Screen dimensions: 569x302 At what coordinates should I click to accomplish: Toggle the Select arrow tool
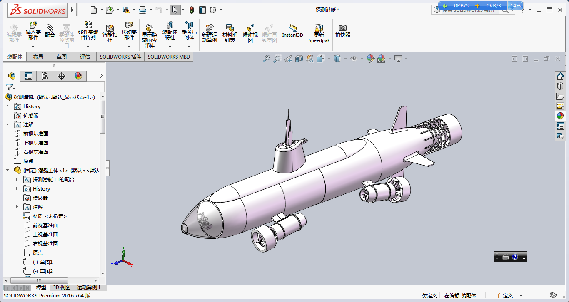pos(175,10)
